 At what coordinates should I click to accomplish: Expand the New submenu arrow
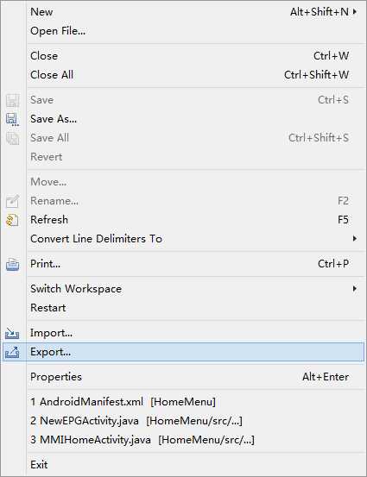355,12
